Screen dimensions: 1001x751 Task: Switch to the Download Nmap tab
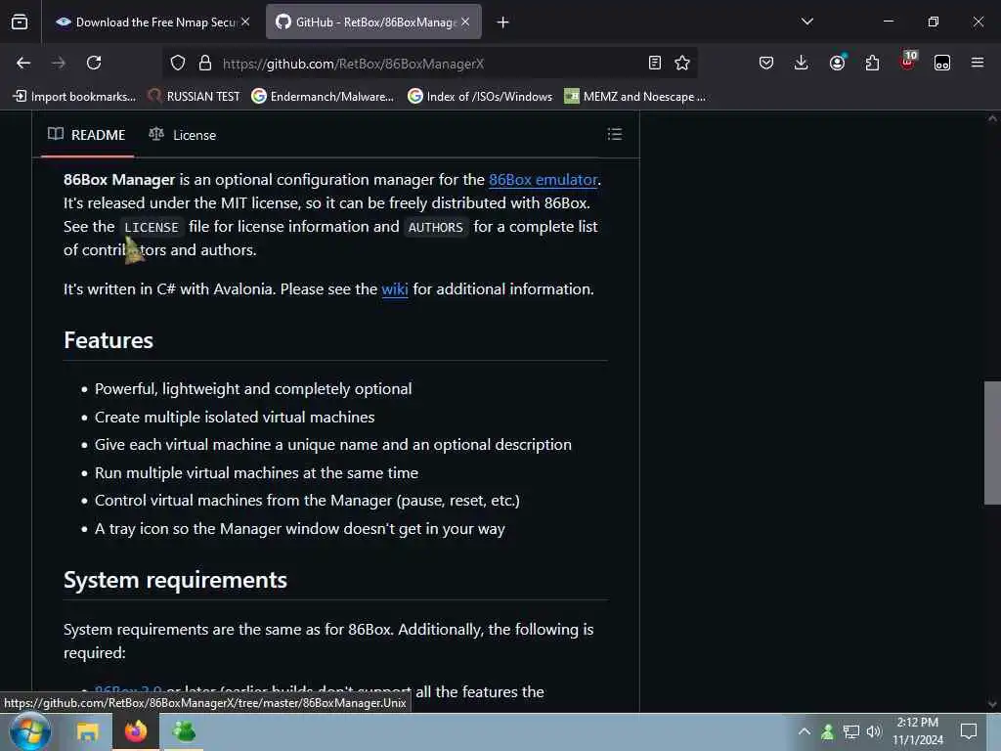coord(153,22)
